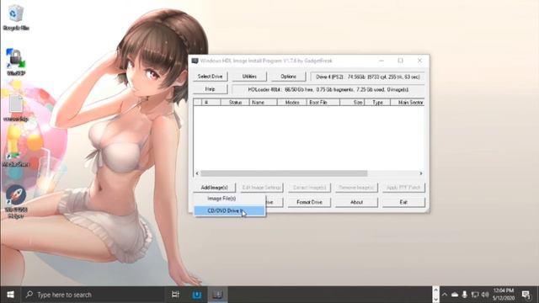Choose Image File(s) from the popup menu

pyautogui.click(x=230, y=199)
